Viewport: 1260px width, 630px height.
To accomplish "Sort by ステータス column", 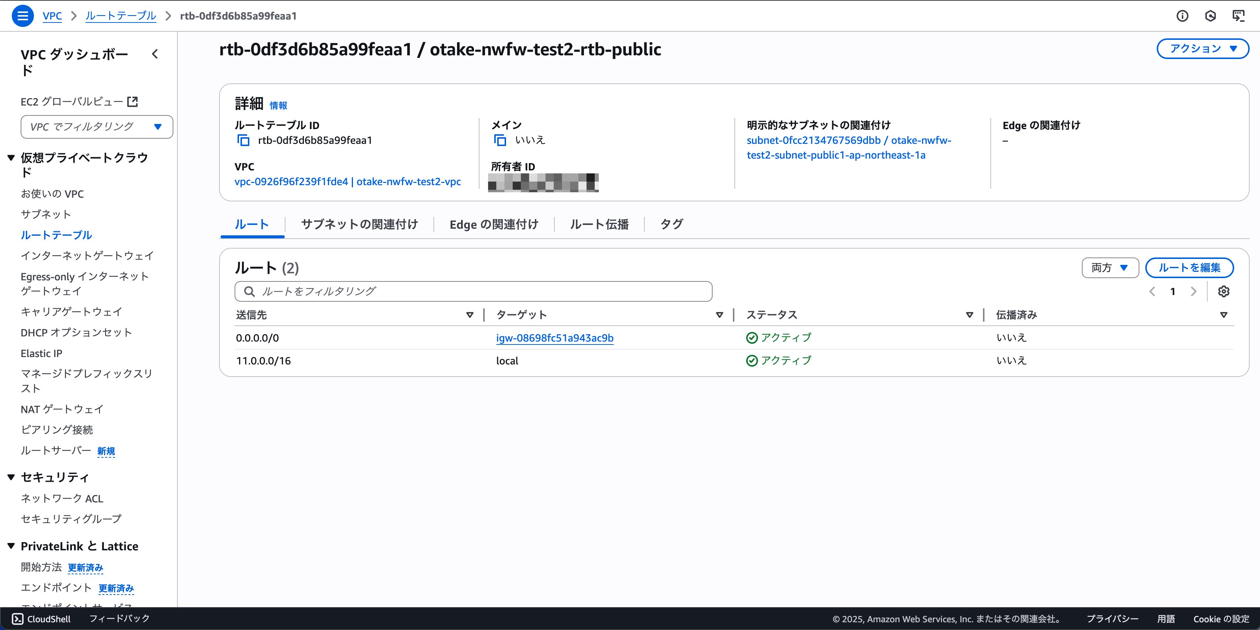I will pos(969,315).
